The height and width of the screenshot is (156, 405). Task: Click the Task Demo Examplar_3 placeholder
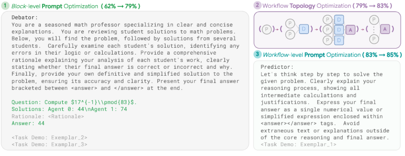[49, 144]
